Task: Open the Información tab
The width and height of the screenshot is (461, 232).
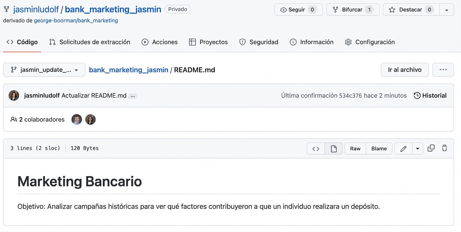Action: pyautogui.click(x=312, y=42)
